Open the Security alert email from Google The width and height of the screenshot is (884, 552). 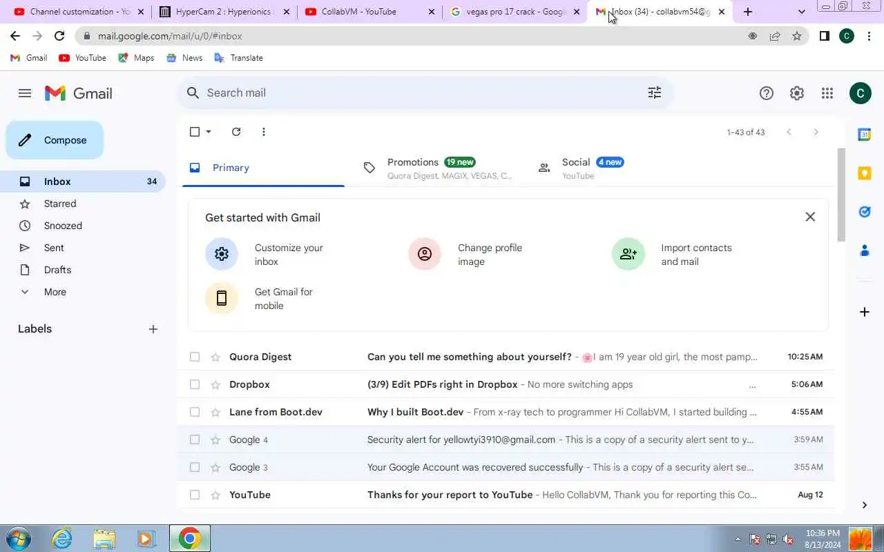506,440
